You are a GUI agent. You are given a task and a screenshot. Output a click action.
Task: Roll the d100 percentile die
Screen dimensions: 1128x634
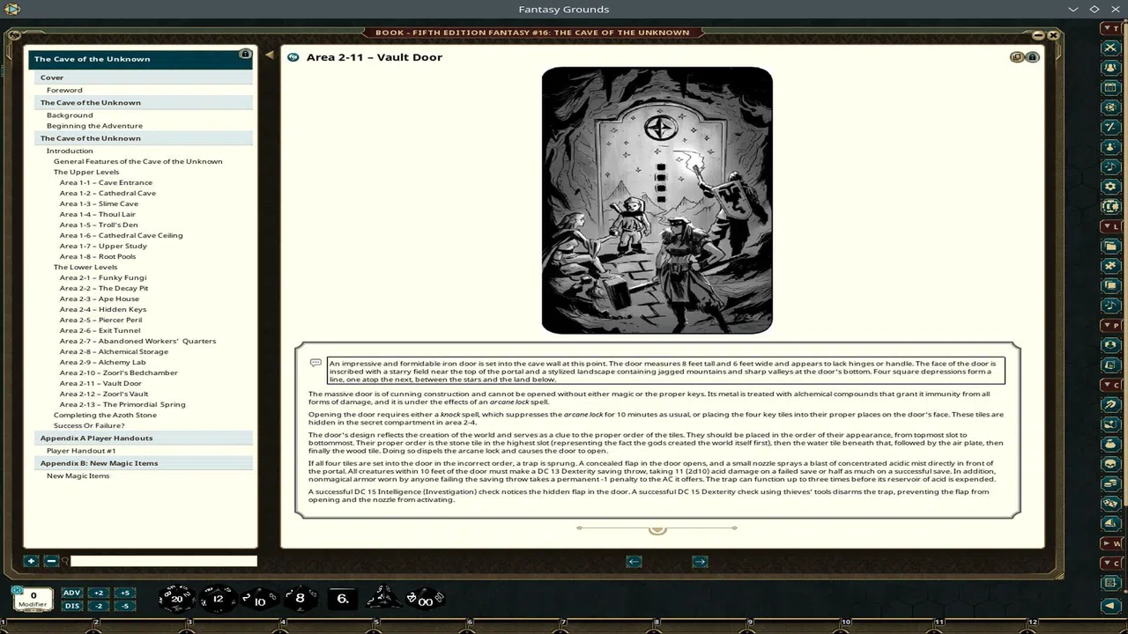click(425, 599)
